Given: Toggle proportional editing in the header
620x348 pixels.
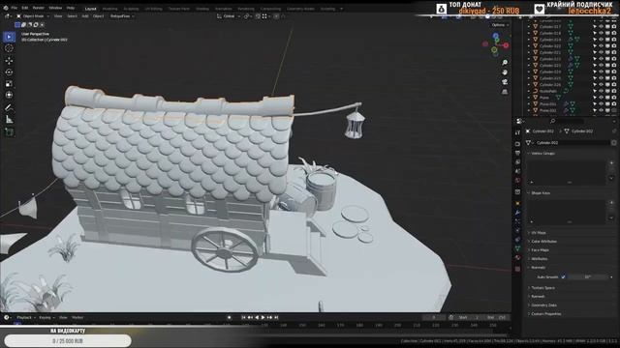Looking at the screenshot, I should click(x=276, y=16).
